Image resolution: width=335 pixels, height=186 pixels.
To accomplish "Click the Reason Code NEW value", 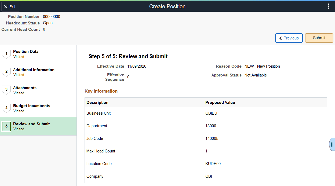I will click(x=249, y=66).
